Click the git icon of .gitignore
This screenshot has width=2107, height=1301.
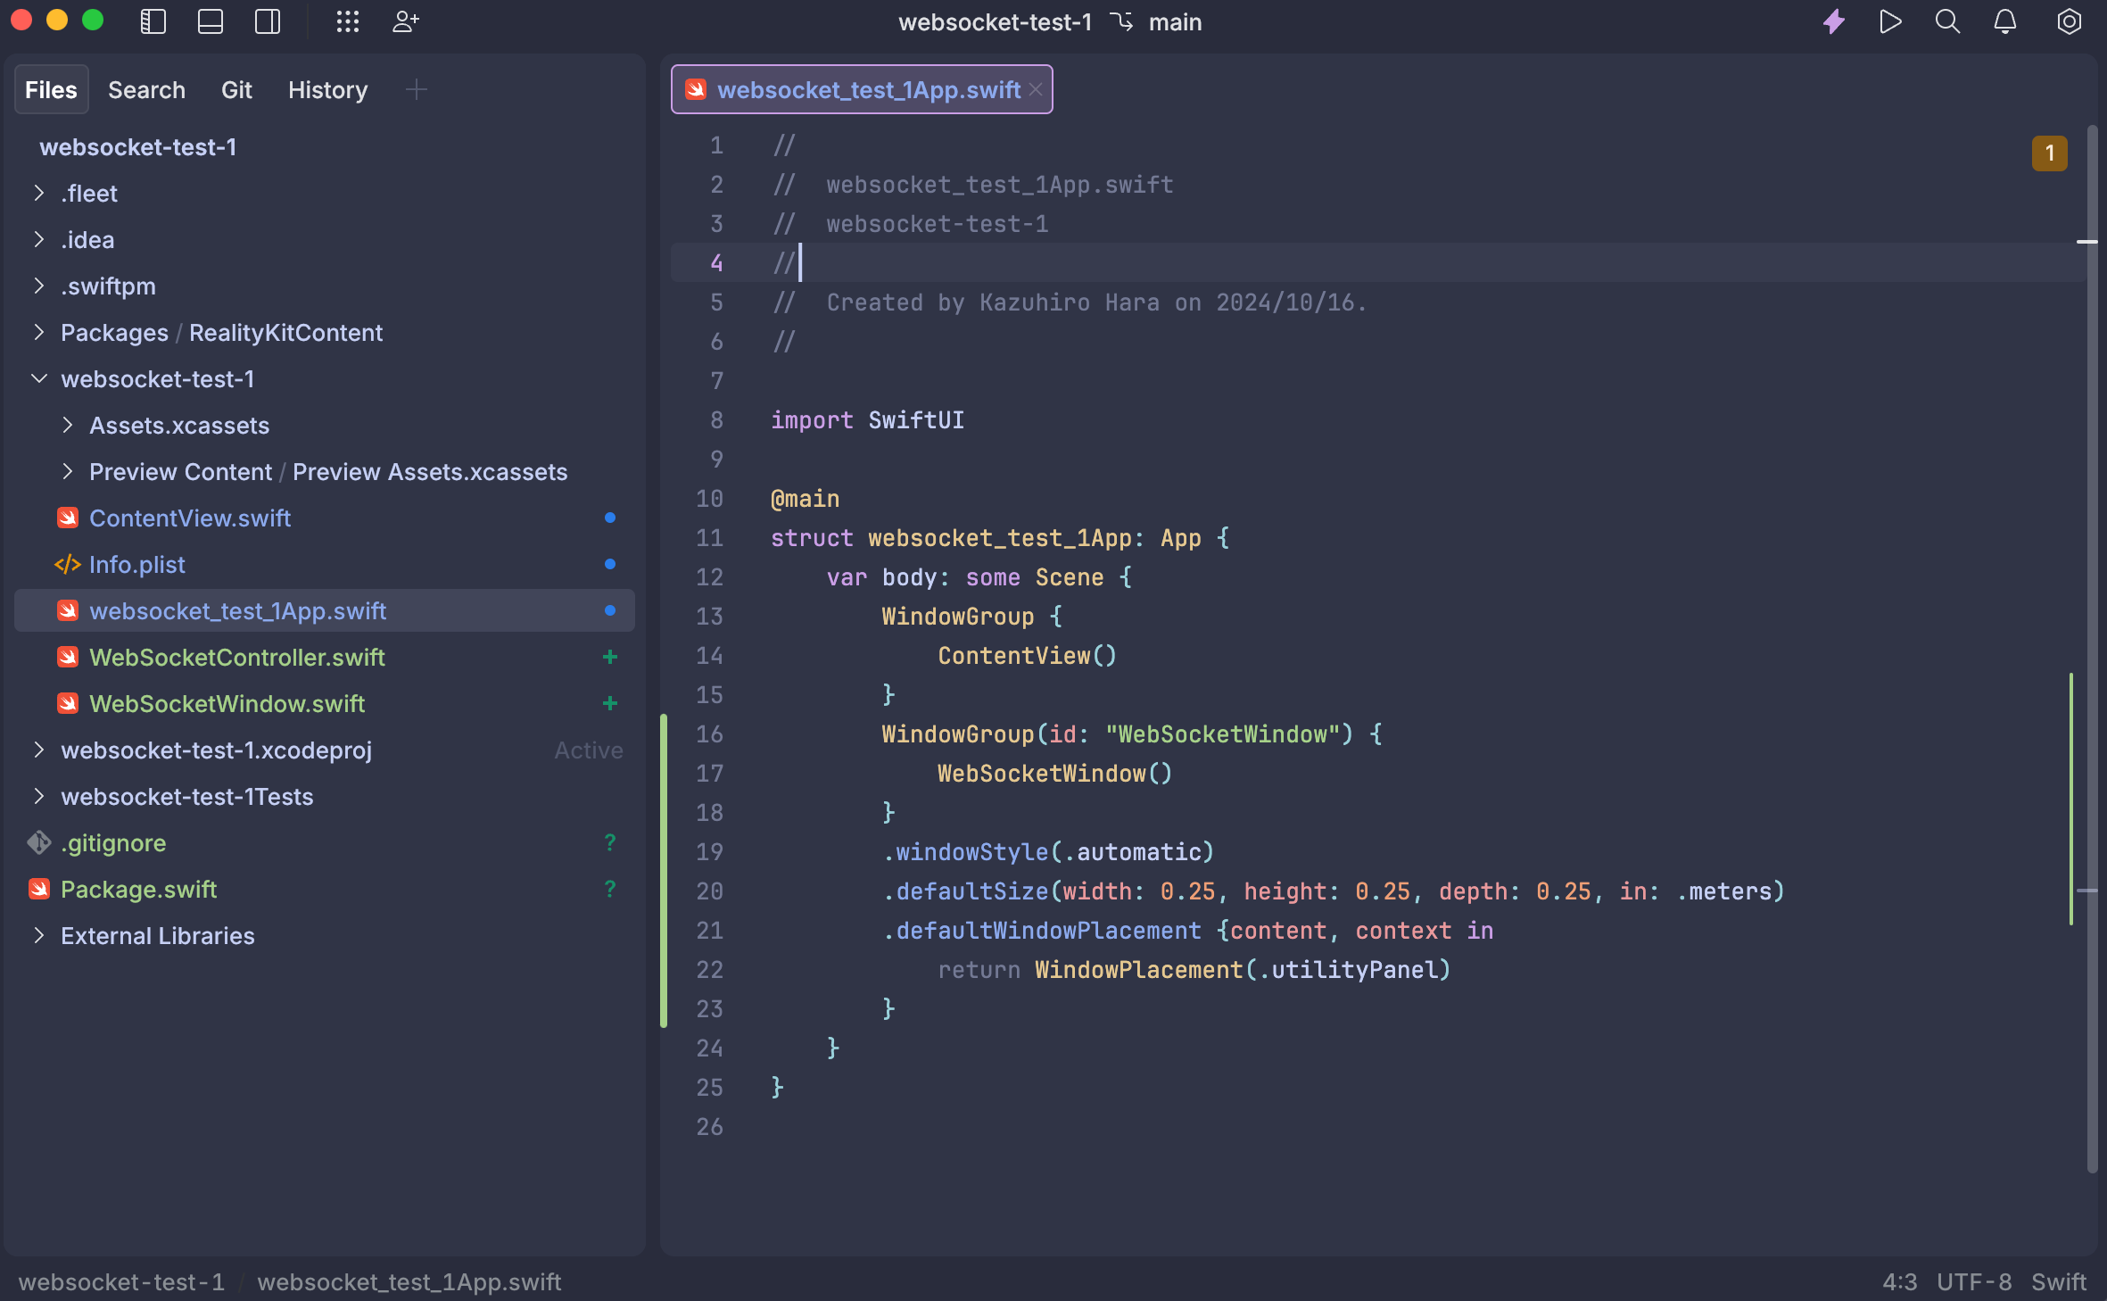coord(39,842)
